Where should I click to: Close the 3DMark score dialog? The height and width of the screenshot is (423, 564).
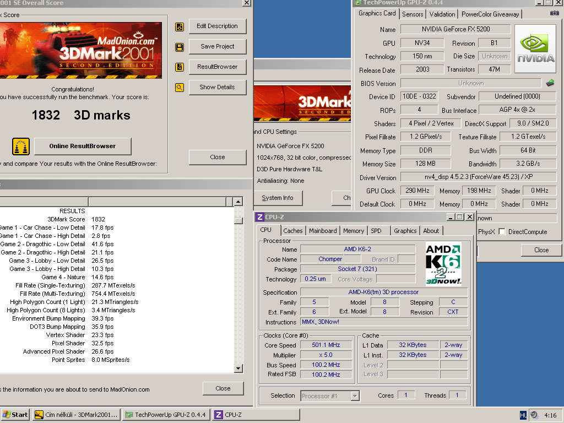point(217,157)
